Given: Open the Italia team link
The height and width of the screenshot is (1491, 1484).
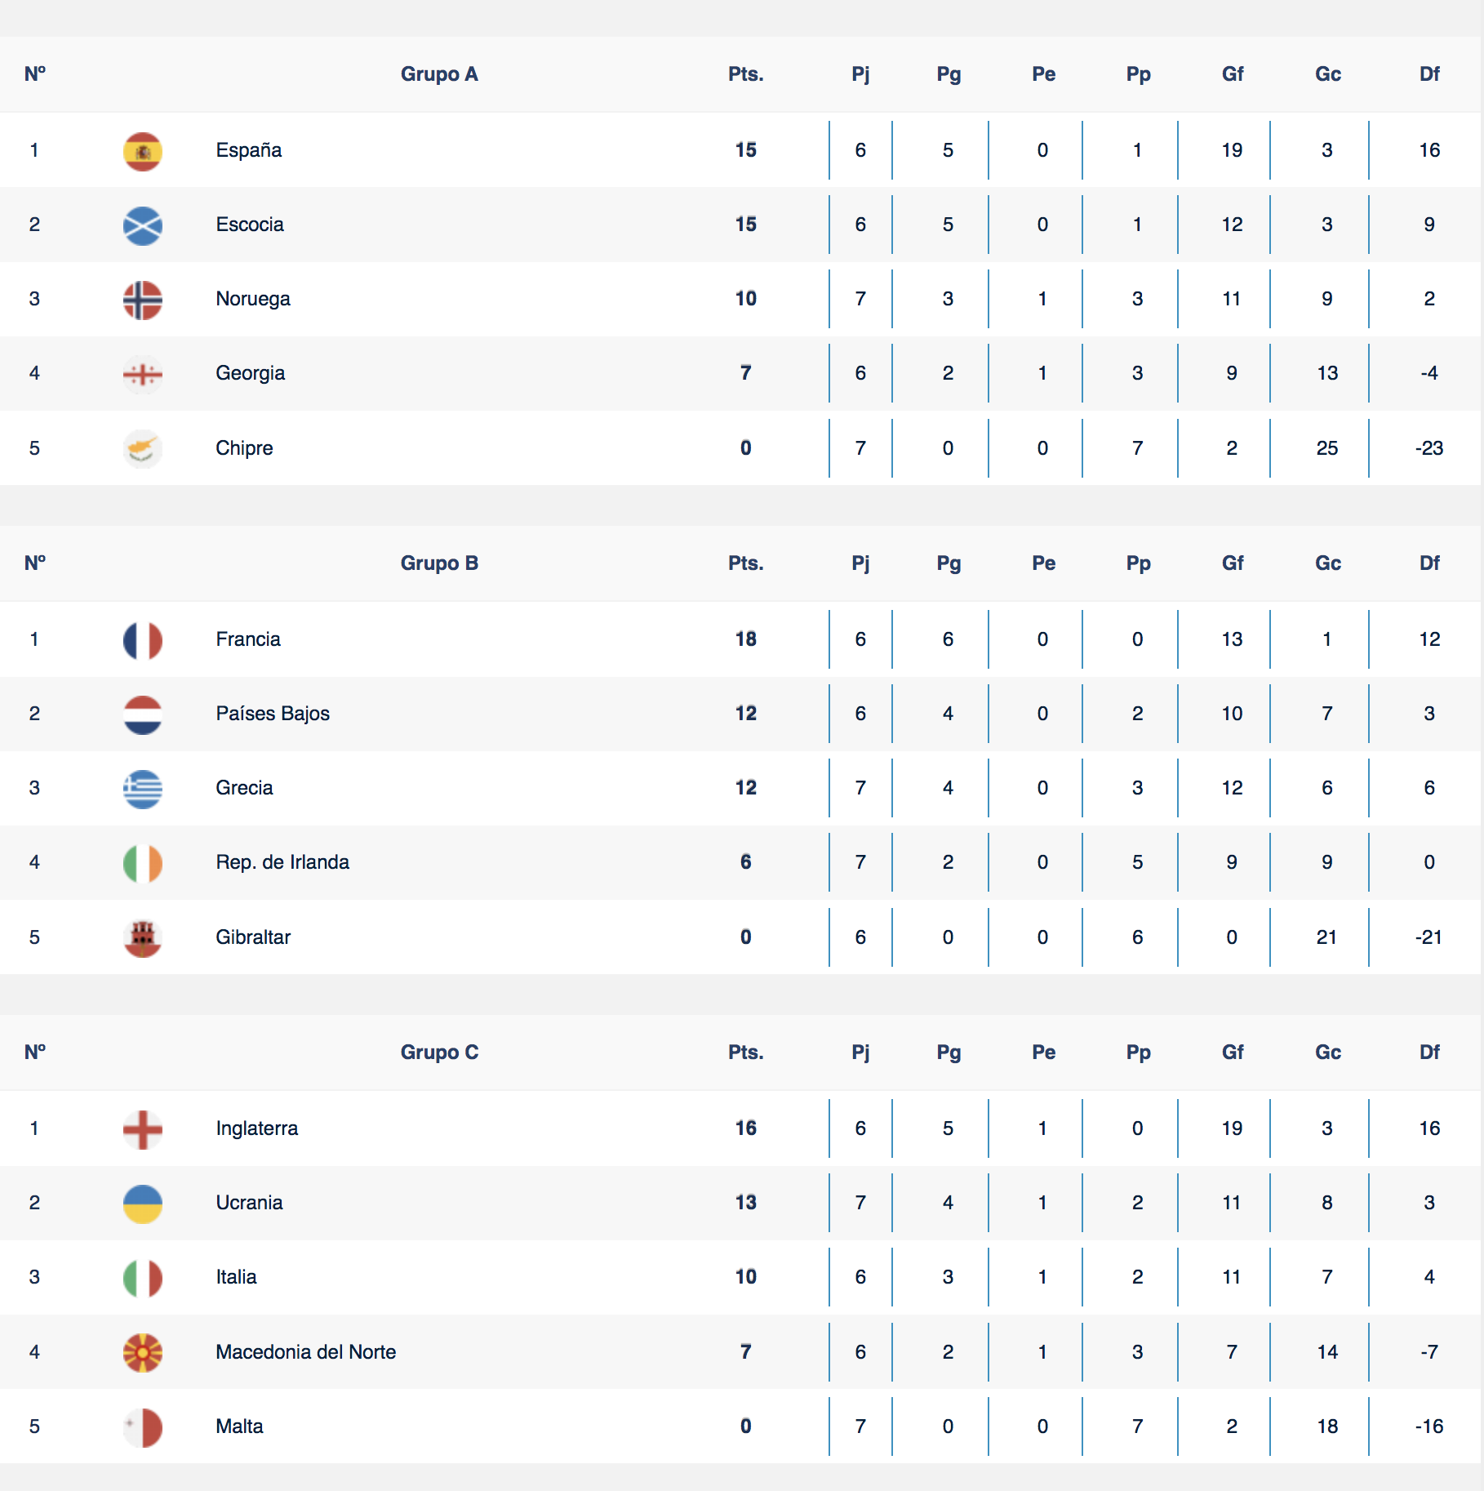Looking at the screenshot, I should [236, 1277].
